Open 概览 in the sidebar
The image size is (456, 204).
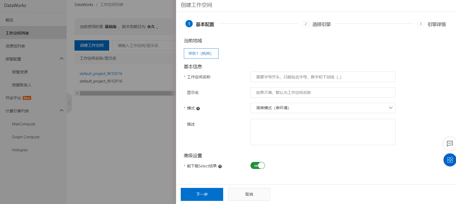click(33, 20)
